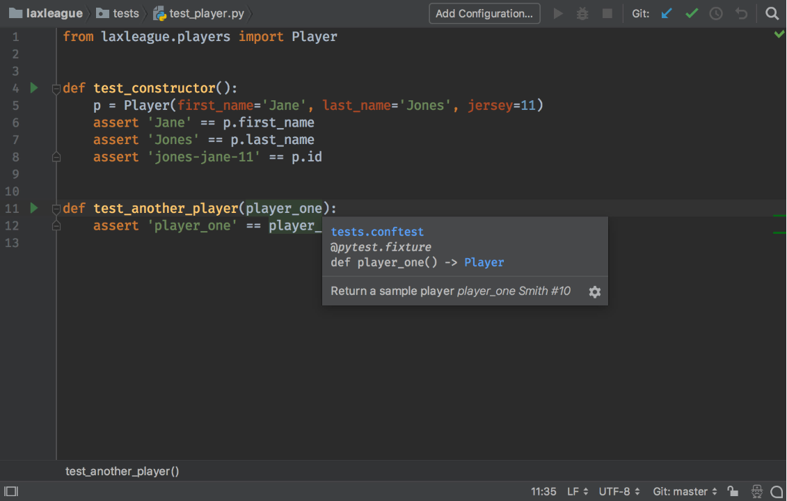
Task: Open settings via the popup's gear icon
Action: coord(594,292)
